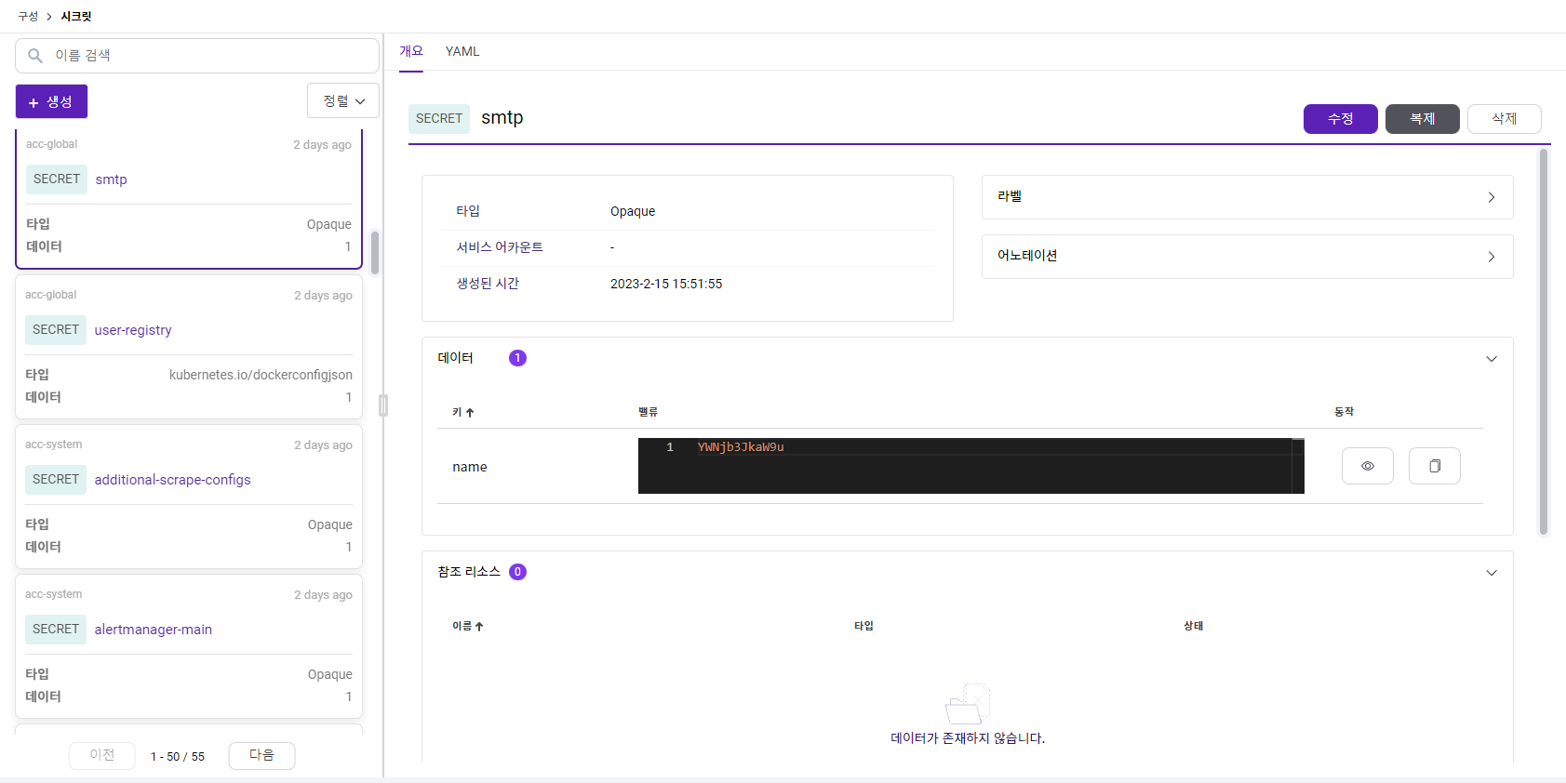Click the 시크릿 breadcrumb
This screenshot has height=783, width=1566.
[x=76, y=17]
